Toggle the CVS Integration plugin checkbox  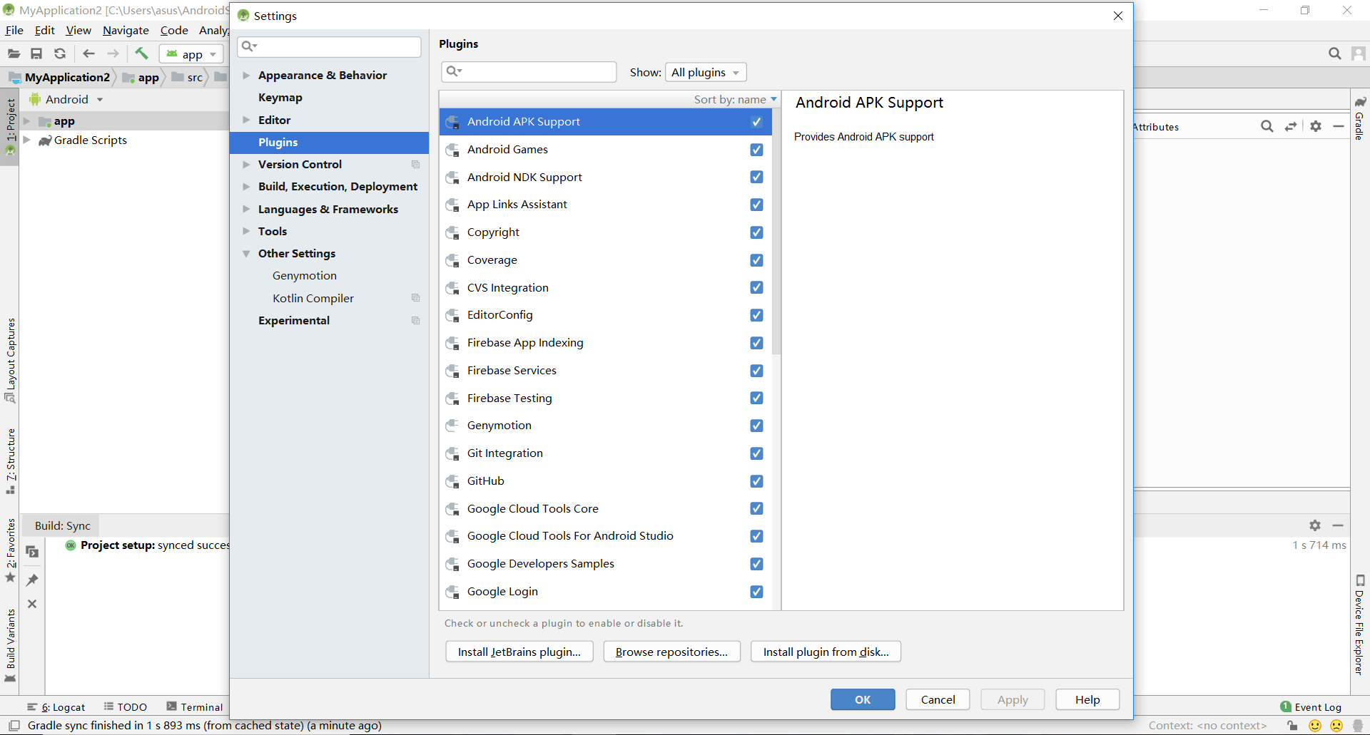(x=756, y=287)
